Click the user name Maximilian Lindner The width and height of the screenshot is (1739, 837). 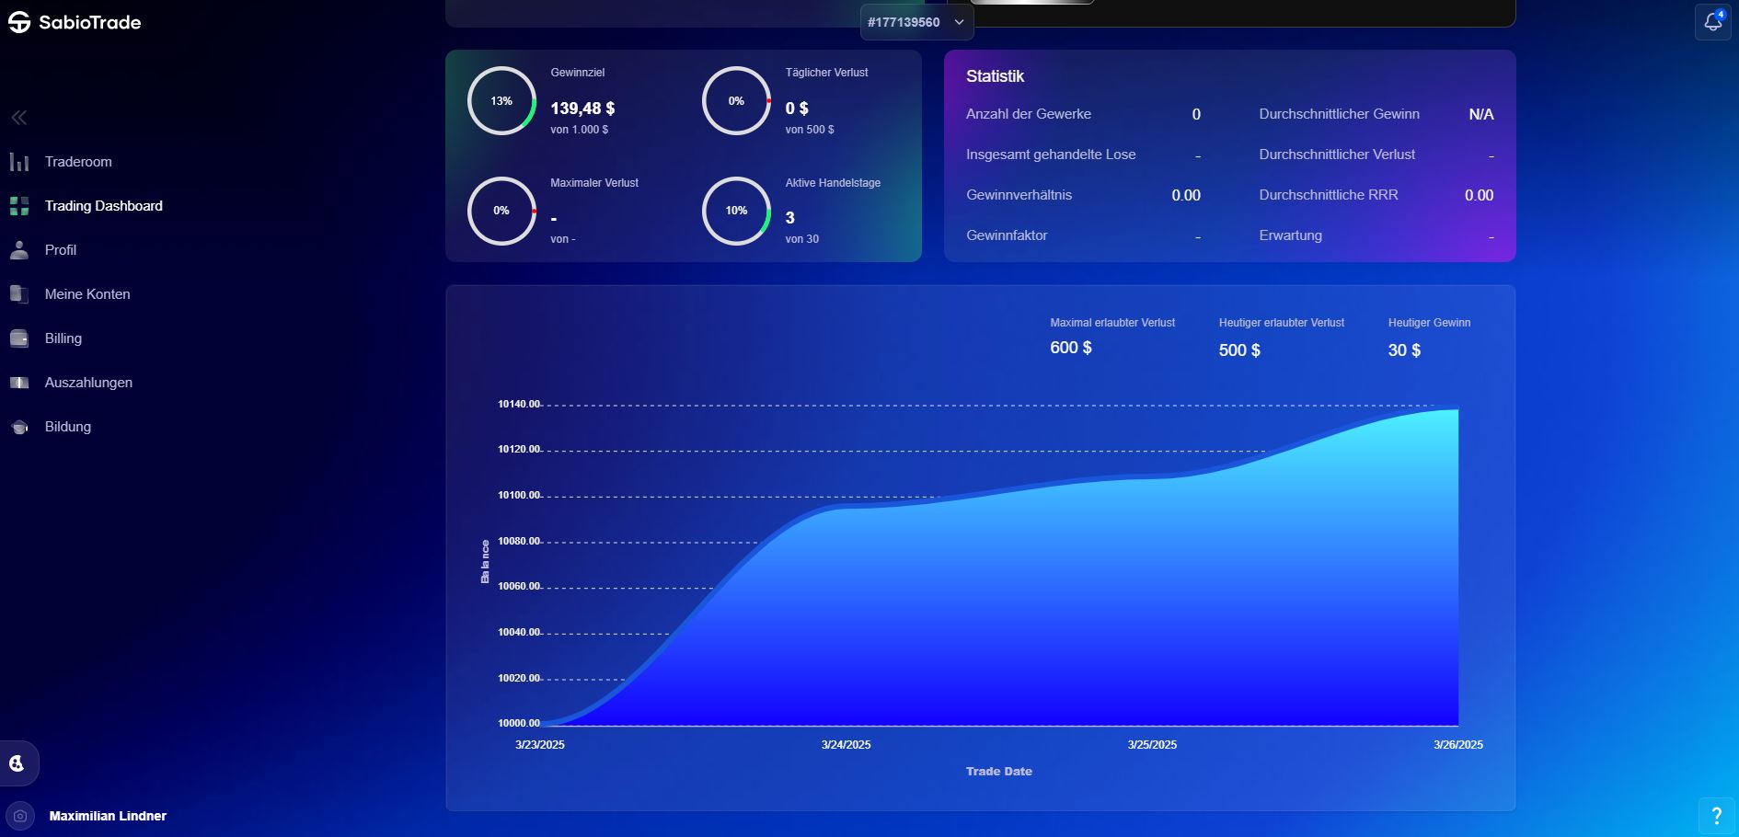point(108,816)
